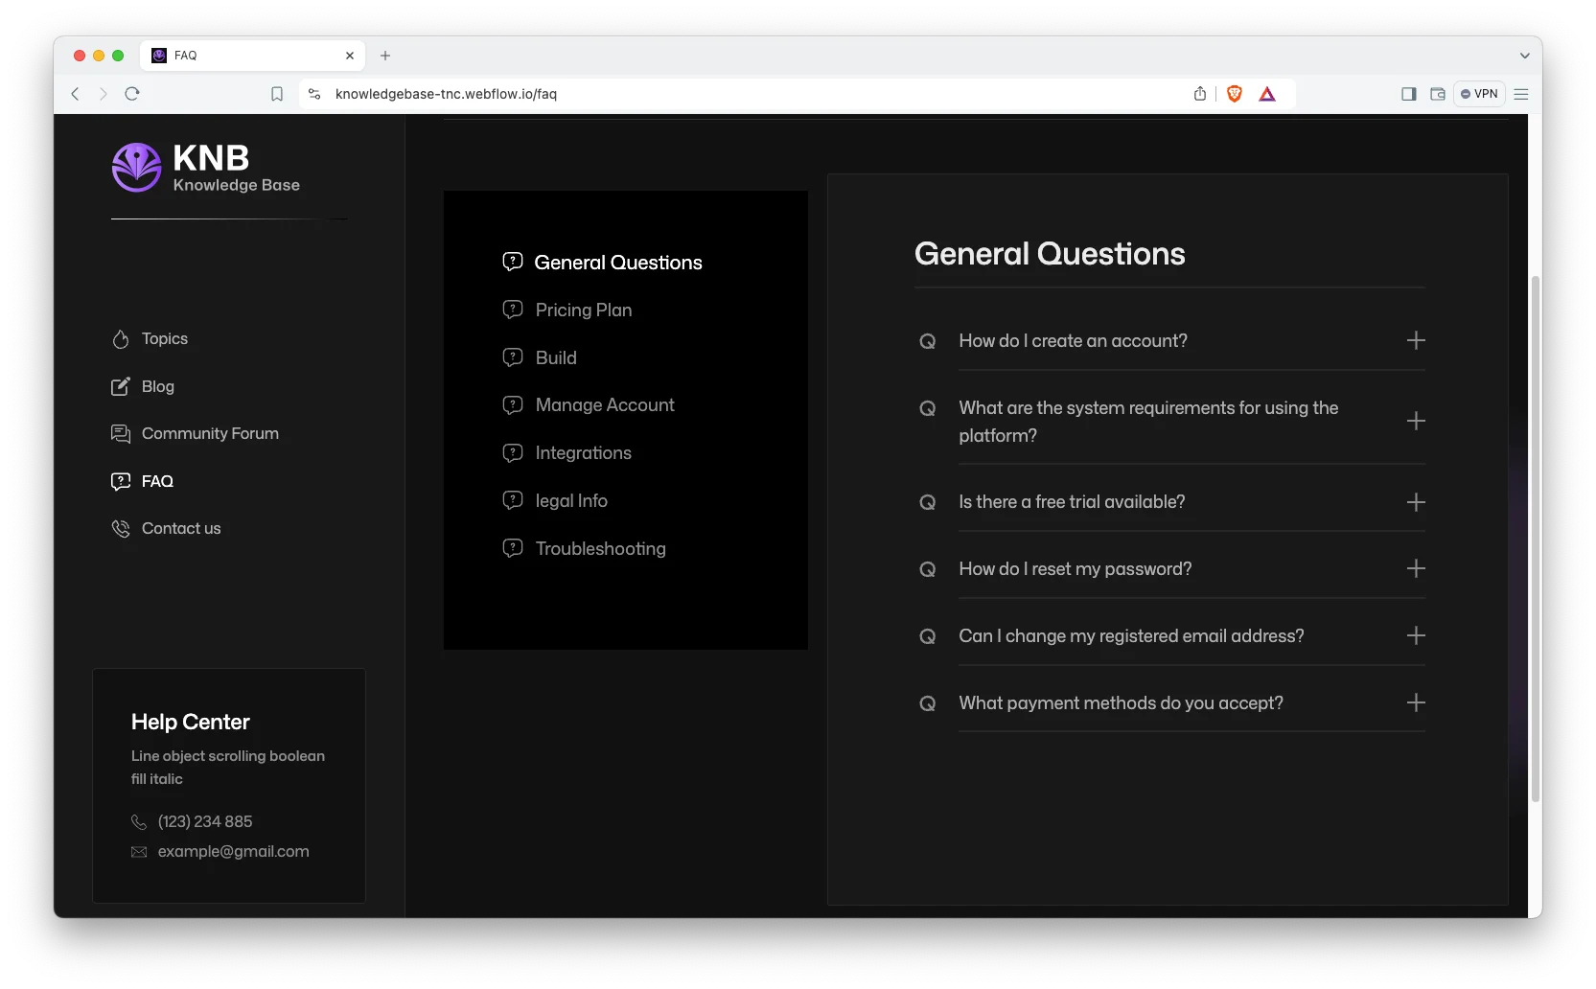The height and width of the screenshot is (989, 1596).
Task: Toggle open the wallet panel icon
Action: pyautogui.click(x=1437, y=94)
